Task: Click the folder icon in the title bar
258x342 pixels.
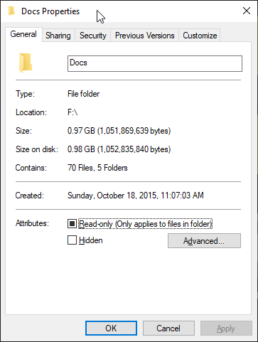Action: point(11,11)
